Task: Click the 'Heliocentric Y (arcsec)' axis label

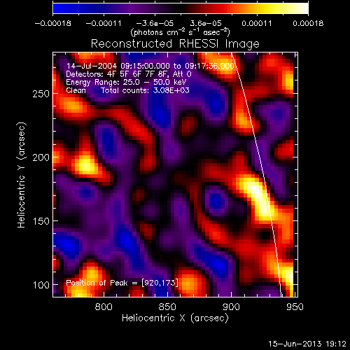Action: (22, 175)
